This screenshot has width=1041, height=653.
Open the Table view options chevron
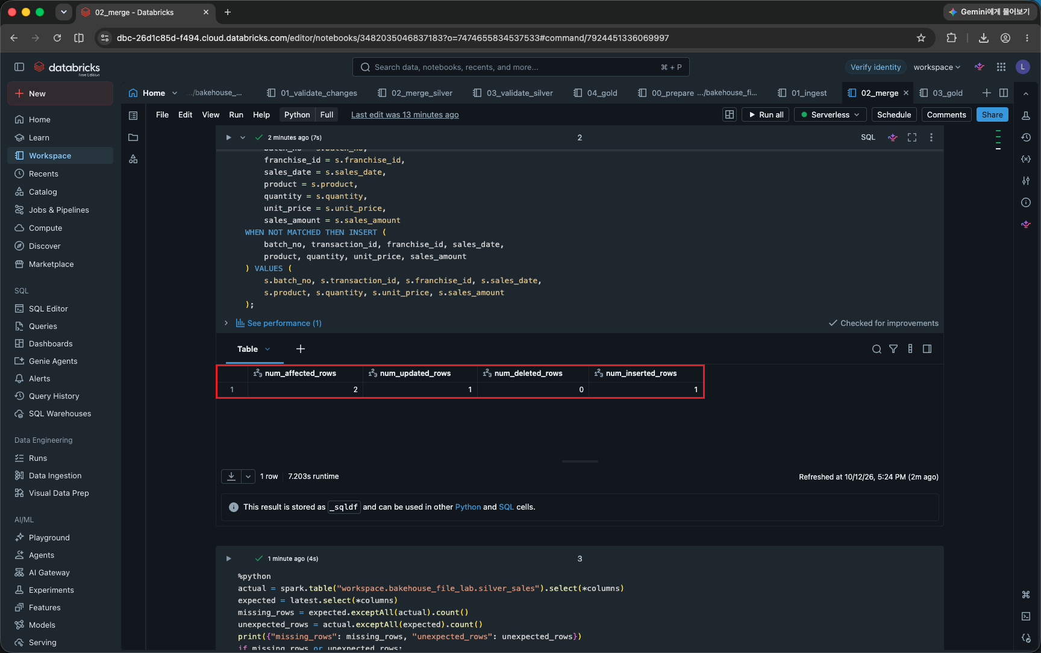pos(267,349)
